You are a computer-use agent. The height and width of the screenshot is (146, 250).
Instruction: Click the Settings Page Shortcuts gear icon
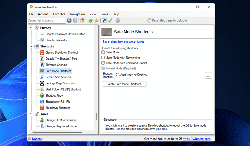click(42, 83)
